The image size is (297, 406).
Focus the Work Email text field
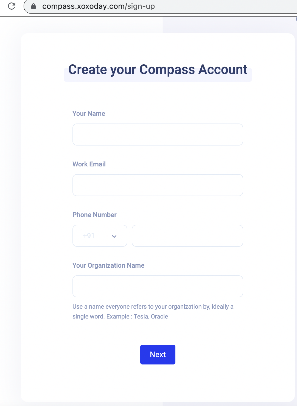tap(158, 185)
